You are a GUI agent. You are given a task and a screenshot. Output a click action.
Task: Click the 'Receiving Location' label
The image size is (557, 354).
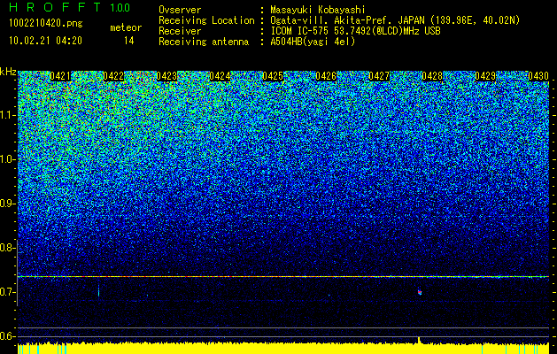(x=206, y=20)
